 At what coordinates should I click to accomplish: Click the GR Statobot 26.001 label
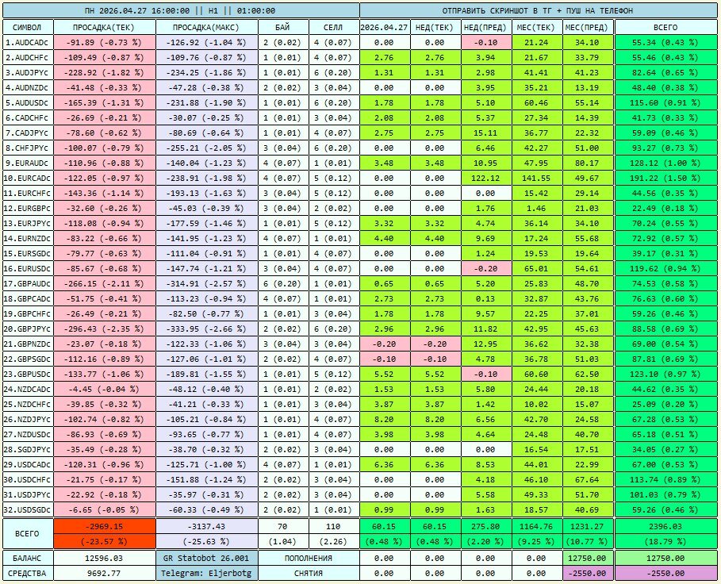[206, 559]
